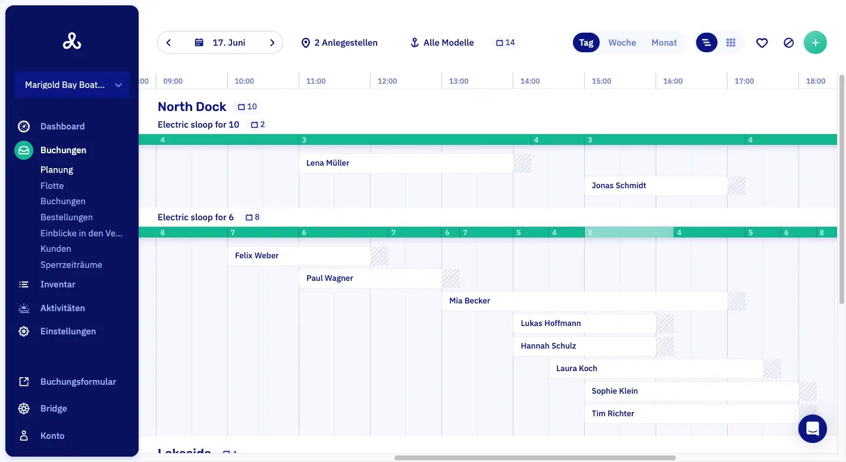Switch to timeline list view toggle
Screen dimensions: 846x462
pos(707,43)
